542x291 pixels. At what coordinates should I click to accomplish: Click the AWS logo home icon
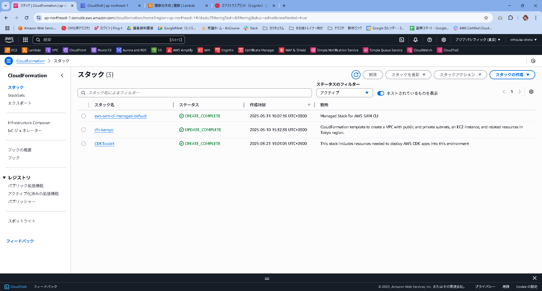(x=9, y=40)
